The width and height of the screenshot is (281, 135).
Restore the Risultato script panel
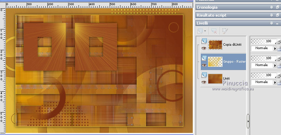278,15
